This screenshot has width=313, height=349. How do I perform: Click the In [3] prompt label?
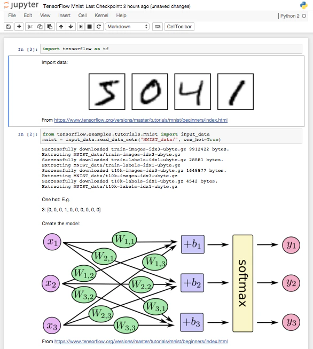[x=28, y=50]
